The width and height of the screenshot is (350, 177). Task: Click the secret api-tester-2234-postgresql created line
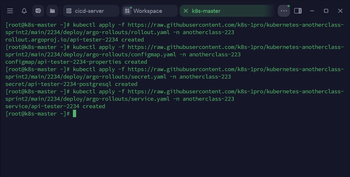(71, 84)
